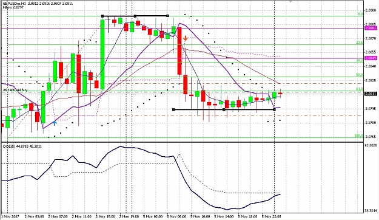Click the Fibonacci 23.6 level label
Viewport: 379px width, 220px height.
tap(360, 43)
